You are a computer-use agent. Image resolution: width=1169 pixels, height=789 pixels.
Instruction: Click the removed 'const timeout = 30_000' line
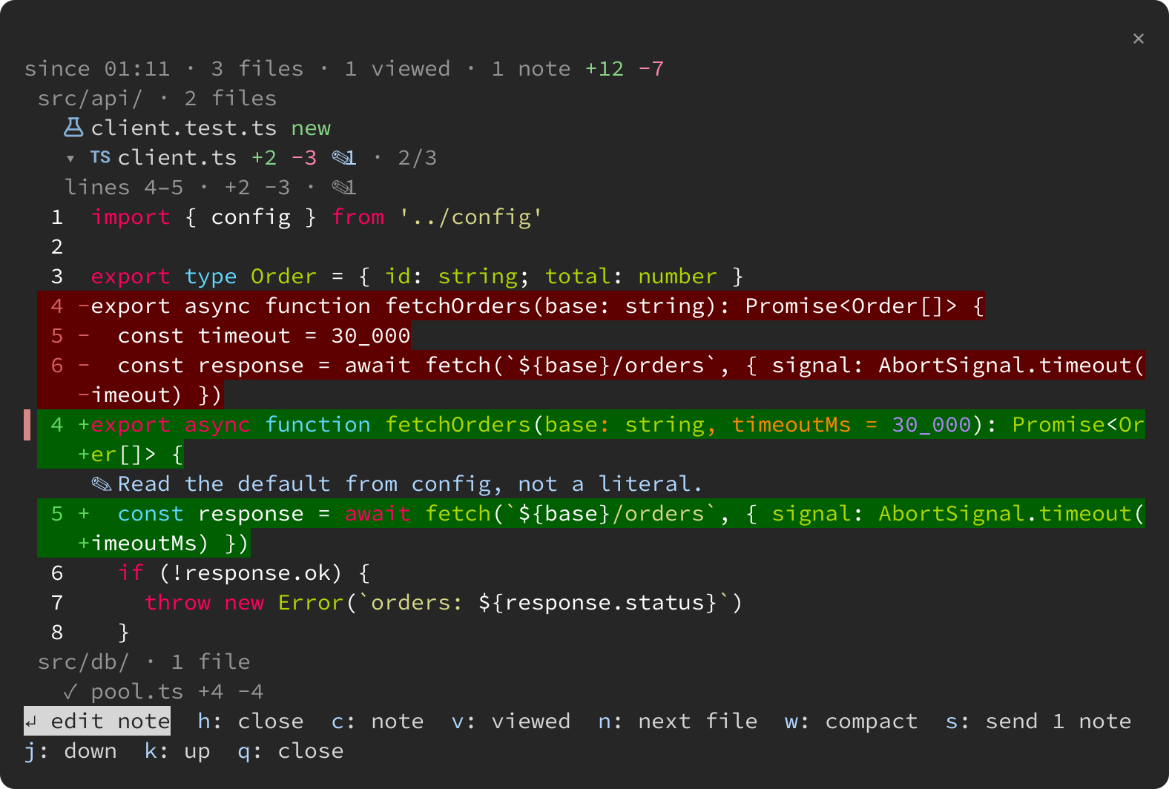point(224,335)
